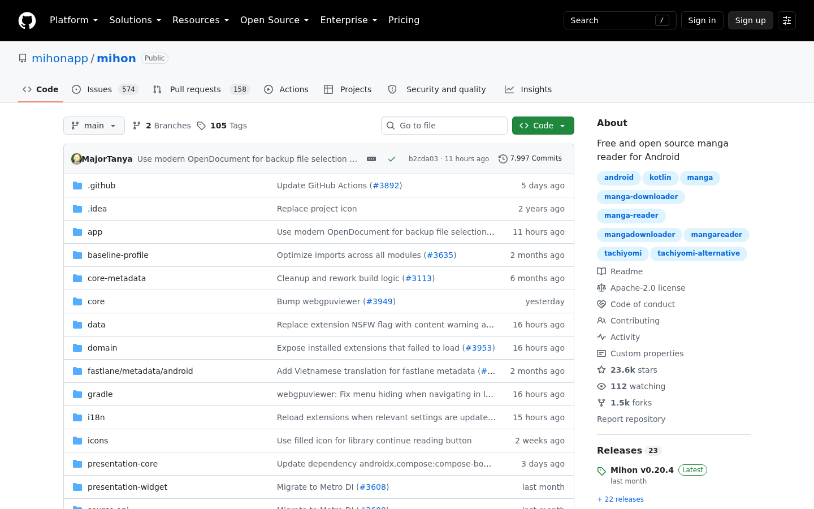Image resolution: width=814 pixels, height=509 pixels.
Task: Open the fastlane/metadata/android folder
Action: (x=140, y=371)
